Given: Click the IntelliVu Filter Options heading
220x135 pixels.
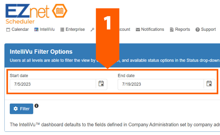Looking at the screenshot, I should coord(41,52).
